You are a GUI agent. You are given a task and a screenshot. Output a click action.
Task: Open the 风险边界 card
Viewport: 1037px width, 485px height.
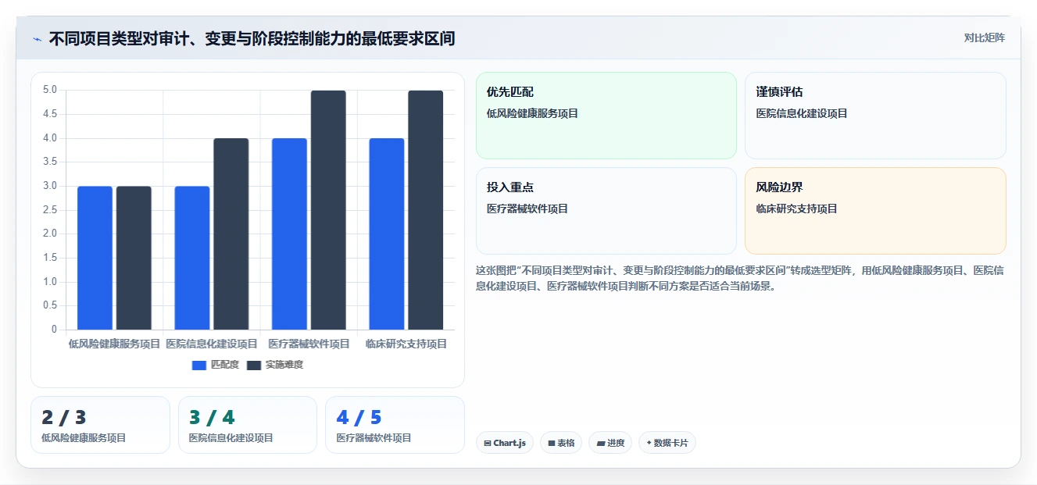tap(875, 211)
